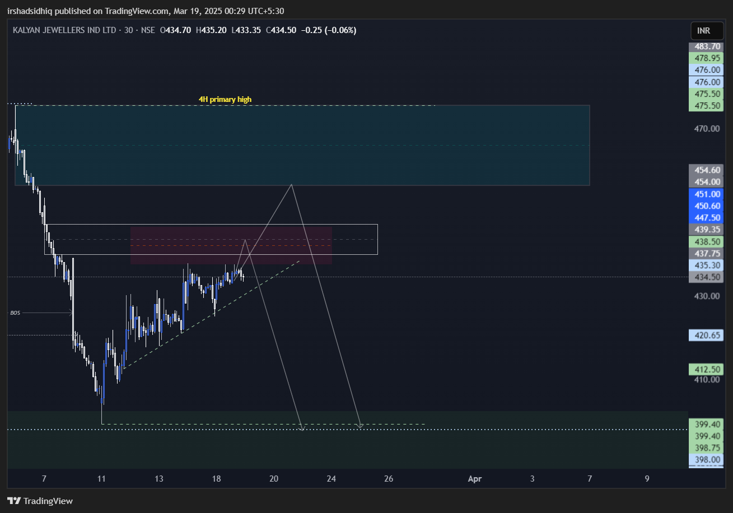Click the 451.00 blue price label

point(707,194)
